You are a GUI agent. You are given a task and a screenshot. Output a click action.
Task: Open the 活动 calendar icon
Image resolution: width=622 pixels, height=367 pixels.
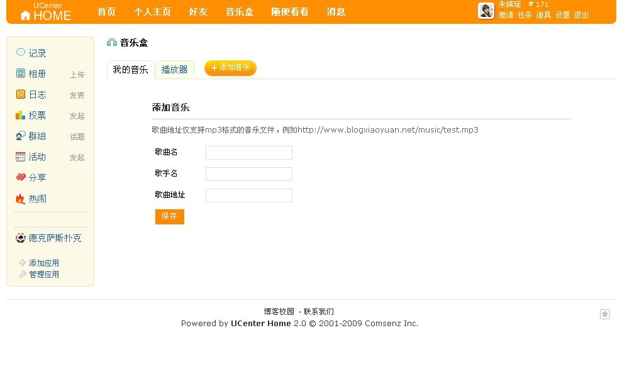[21, 156]
